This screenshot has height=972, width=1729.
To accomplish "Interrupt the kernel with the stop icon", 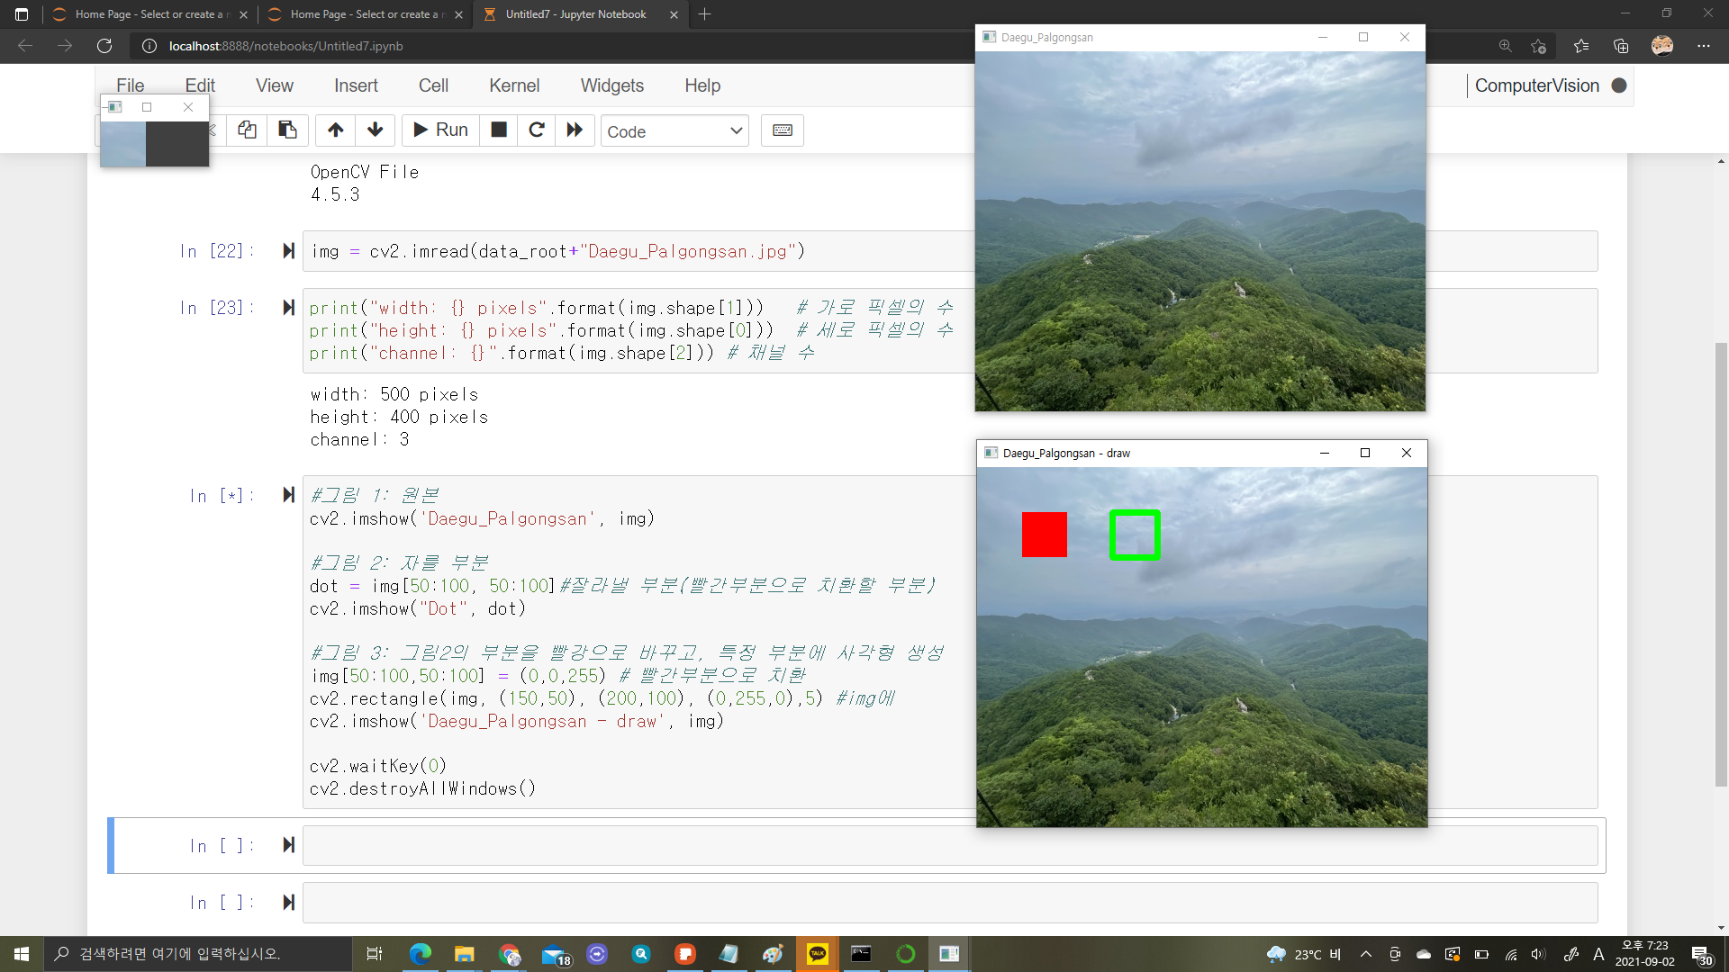I will click(x=498, y=130).
